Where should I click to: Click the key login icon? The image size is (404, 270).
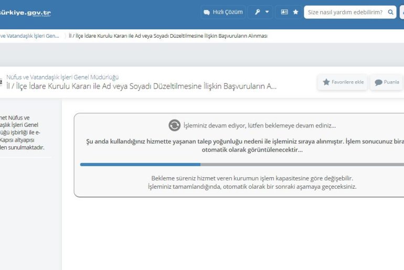coord(257,12)
